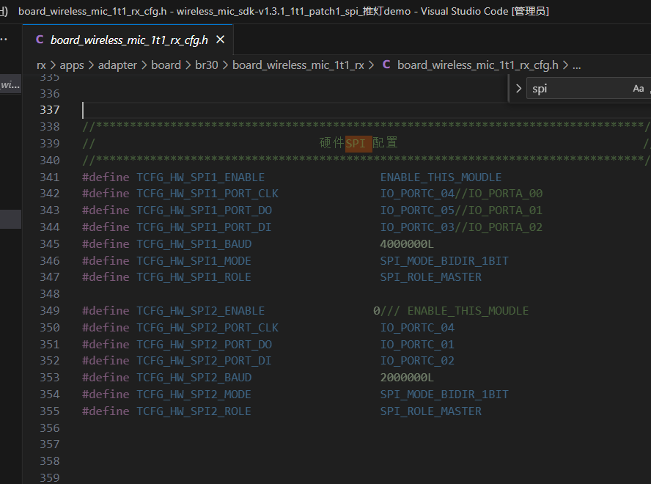Click IO_PORTC_05 on line 343
Viewport: 651px width, 484px height.
point(417,210)
